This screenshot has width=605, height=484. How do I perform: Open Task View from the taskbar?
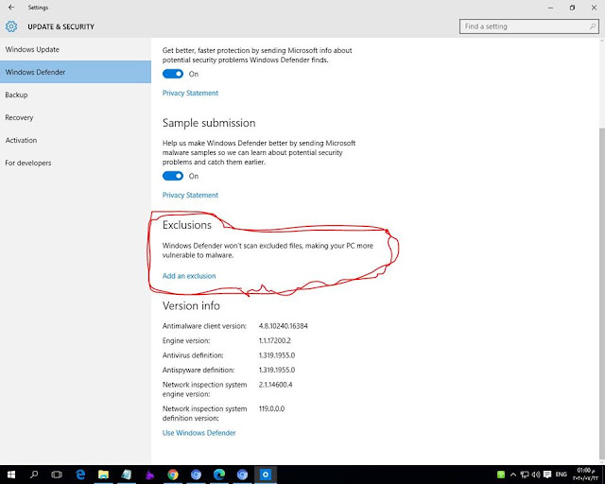[x=57, y=475]
